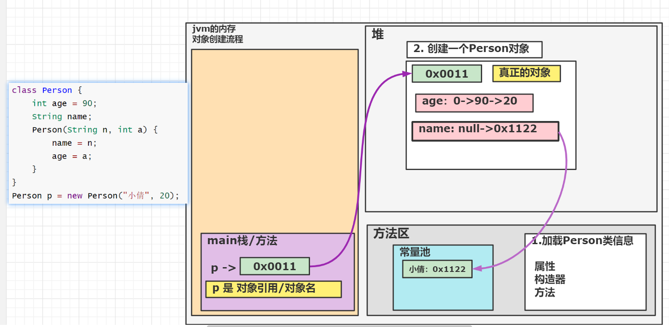The width and height of the screenshot is (669, 327).
Task: Click the '对象创建流程' subtitle text
Action: pos(218,39)
